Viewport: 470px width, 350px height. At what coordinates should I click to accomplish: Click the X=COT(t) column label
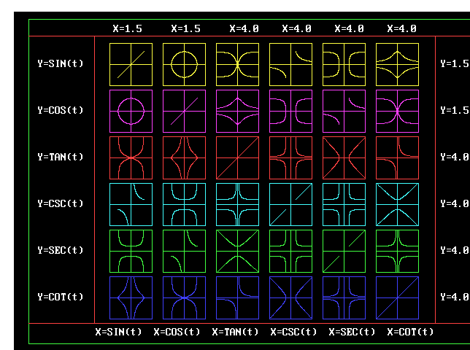[x=410, y=332]
